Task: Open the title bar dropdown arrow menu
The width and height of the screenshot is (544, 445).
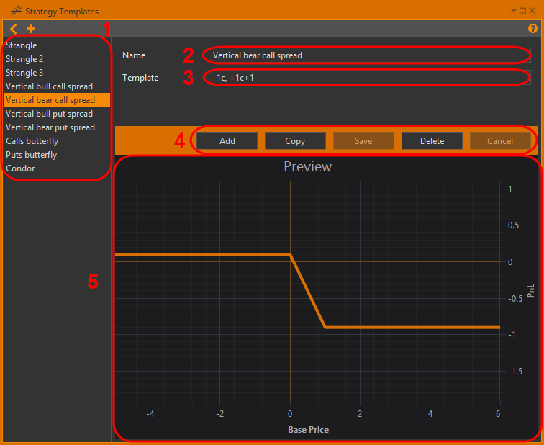Action: 514,11
